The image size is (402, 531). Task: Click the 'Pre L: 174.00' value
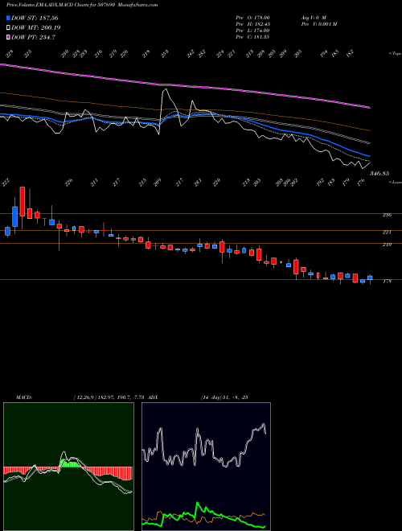(252, 31)
